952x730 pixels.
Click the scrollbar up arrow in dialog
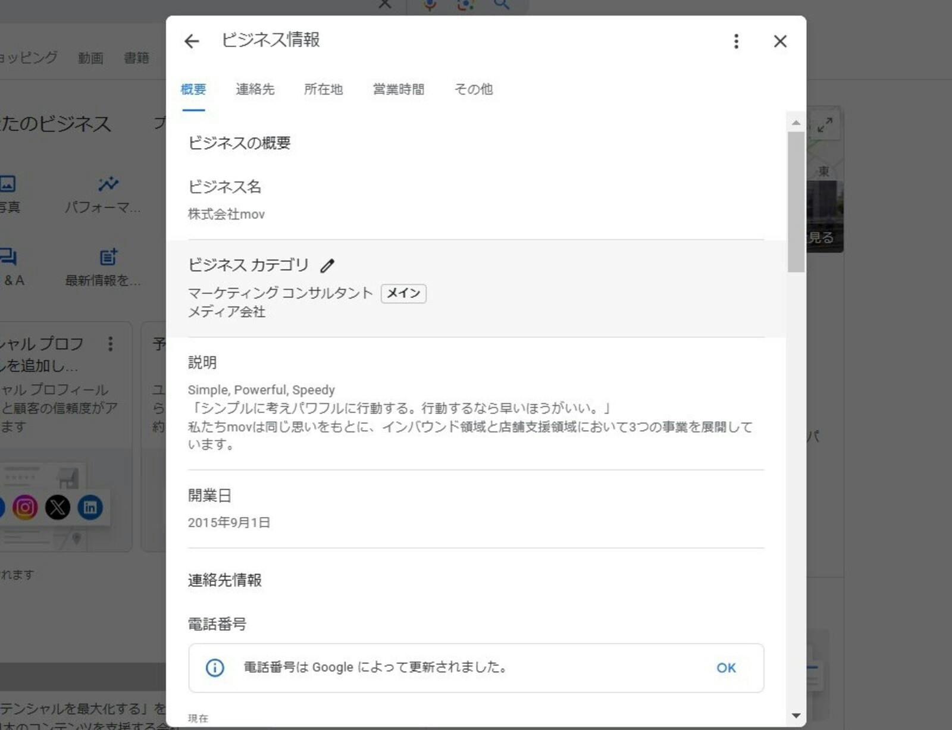point(796,123)
